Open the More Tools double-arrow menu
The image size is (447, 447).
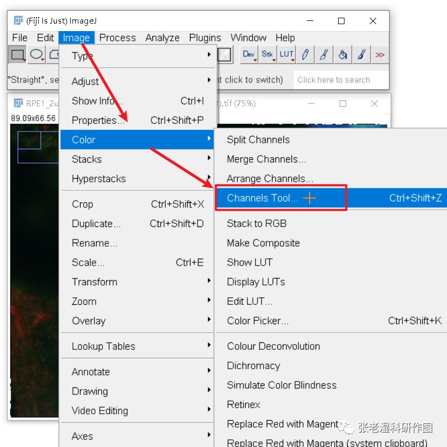click(x=379, y=54)
